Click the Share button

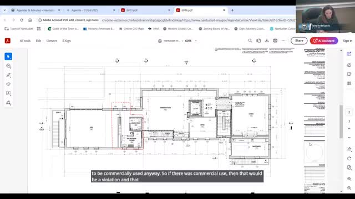point(299,40)
